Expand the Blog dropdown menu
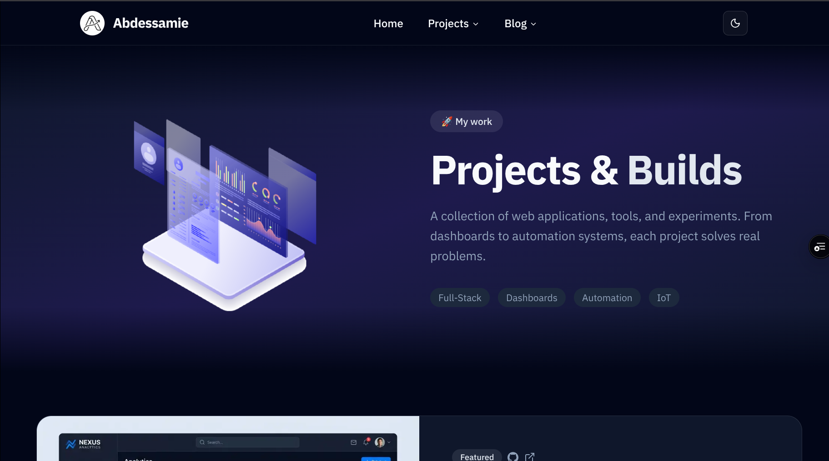The height and width of the screenshot is (461, 829). pos(520,24)
